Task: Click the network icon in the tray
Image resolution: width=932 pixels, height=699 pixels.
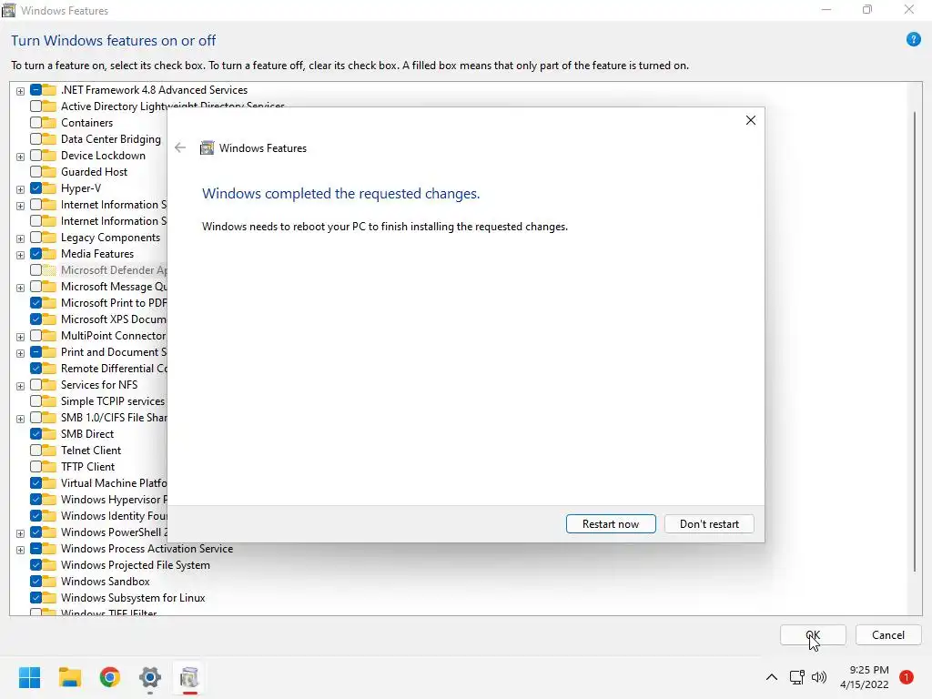Action: (x=796, y=677)
